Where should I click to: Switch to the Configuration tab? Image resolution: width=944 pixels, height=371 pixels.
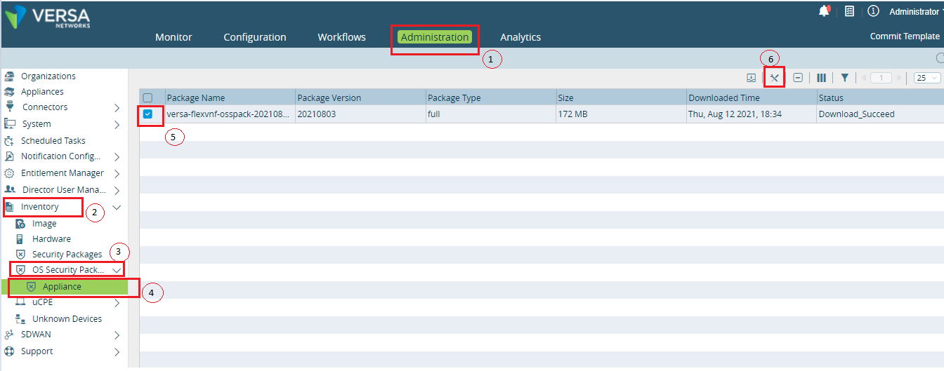tap(255, 37)
